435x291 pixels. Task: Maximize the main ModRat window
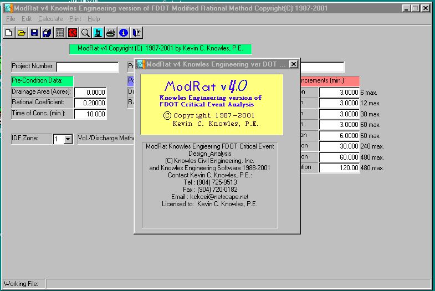[416, 8]
